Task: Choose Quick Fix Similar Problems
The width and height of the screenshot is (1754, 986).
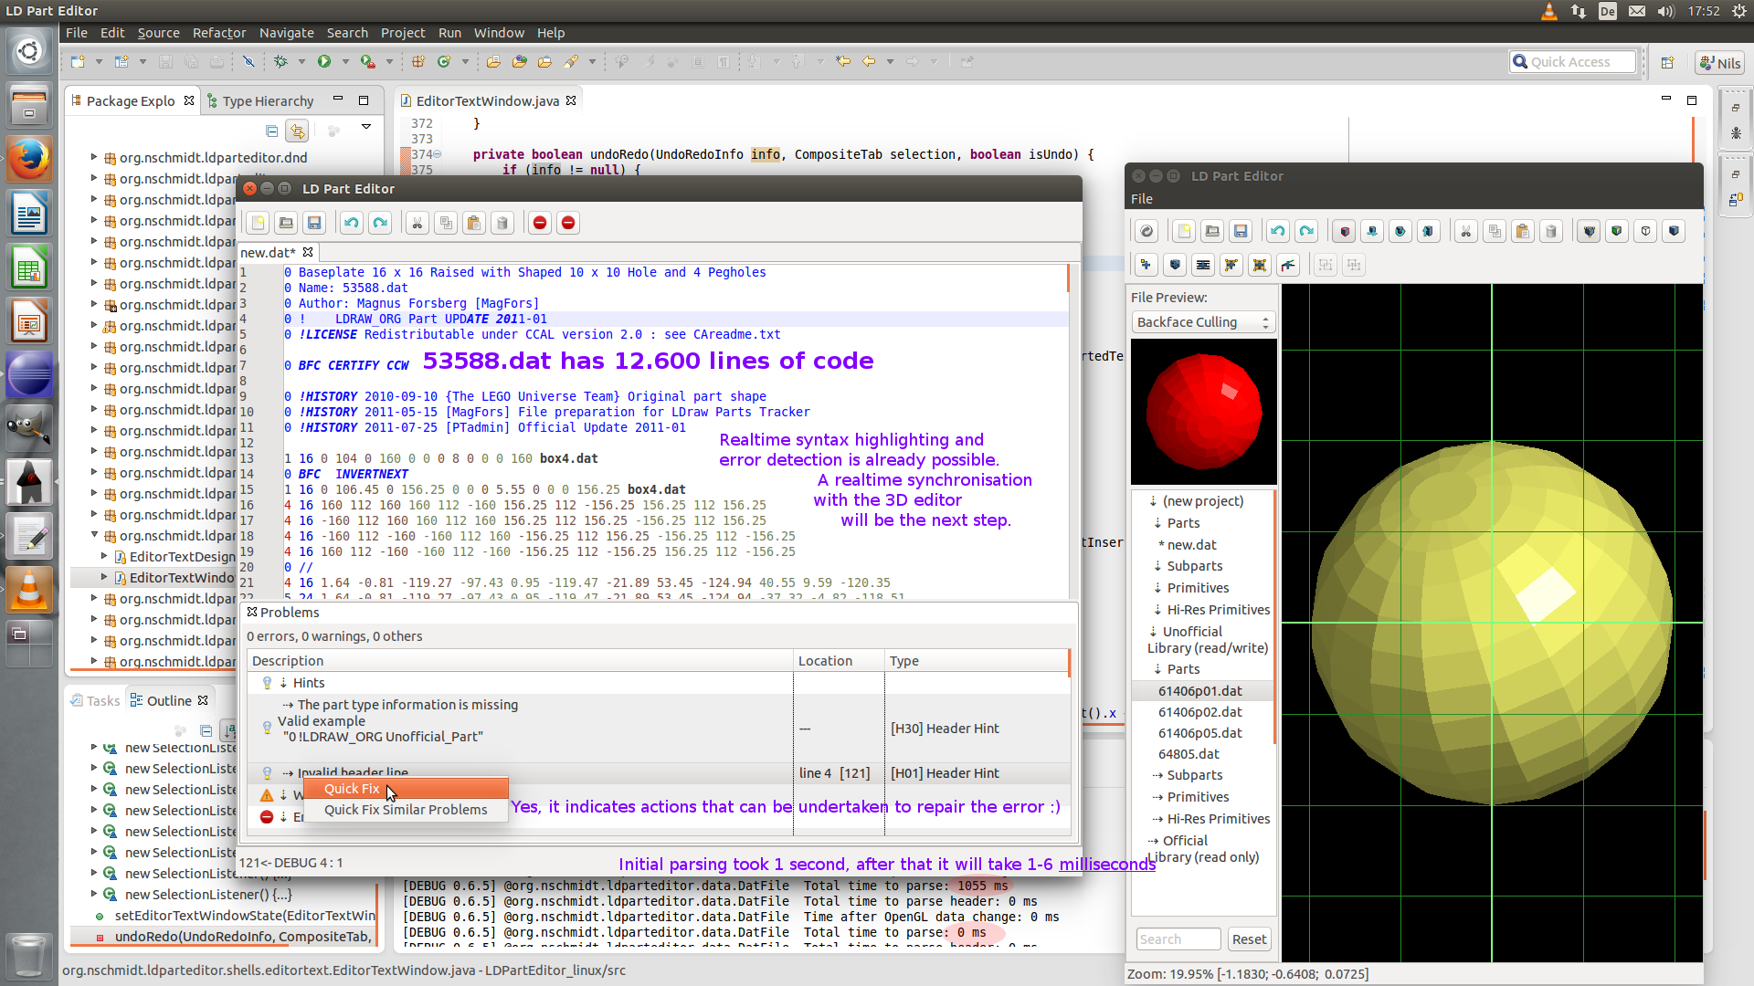Action: [406, 810]
